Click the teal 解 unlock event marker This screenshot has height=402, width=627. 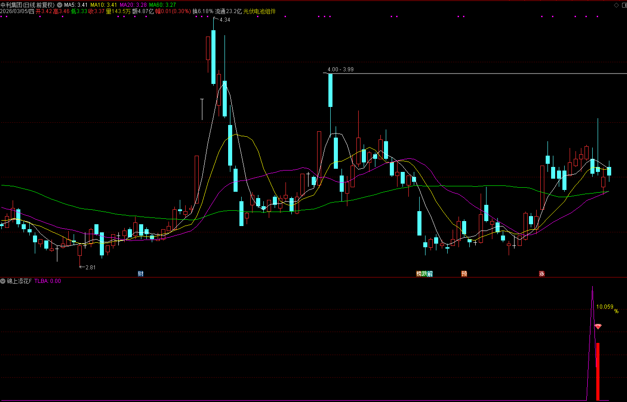(x=430, y=273)
